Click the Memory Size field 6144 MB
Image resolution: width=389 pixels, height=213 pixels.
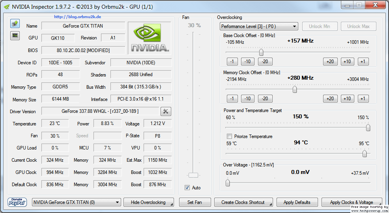coord(60,99)
